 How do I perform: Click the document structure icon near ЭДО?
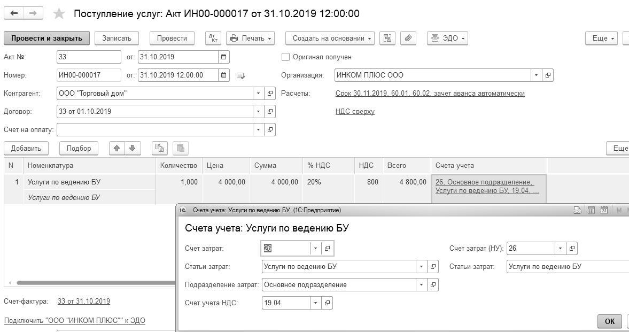(387, 38)
